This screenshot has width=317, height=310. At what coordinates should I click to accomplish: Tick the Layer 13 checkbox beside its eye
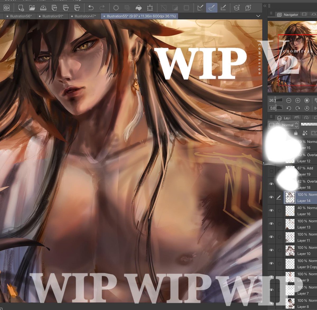(x=279, y=224)
